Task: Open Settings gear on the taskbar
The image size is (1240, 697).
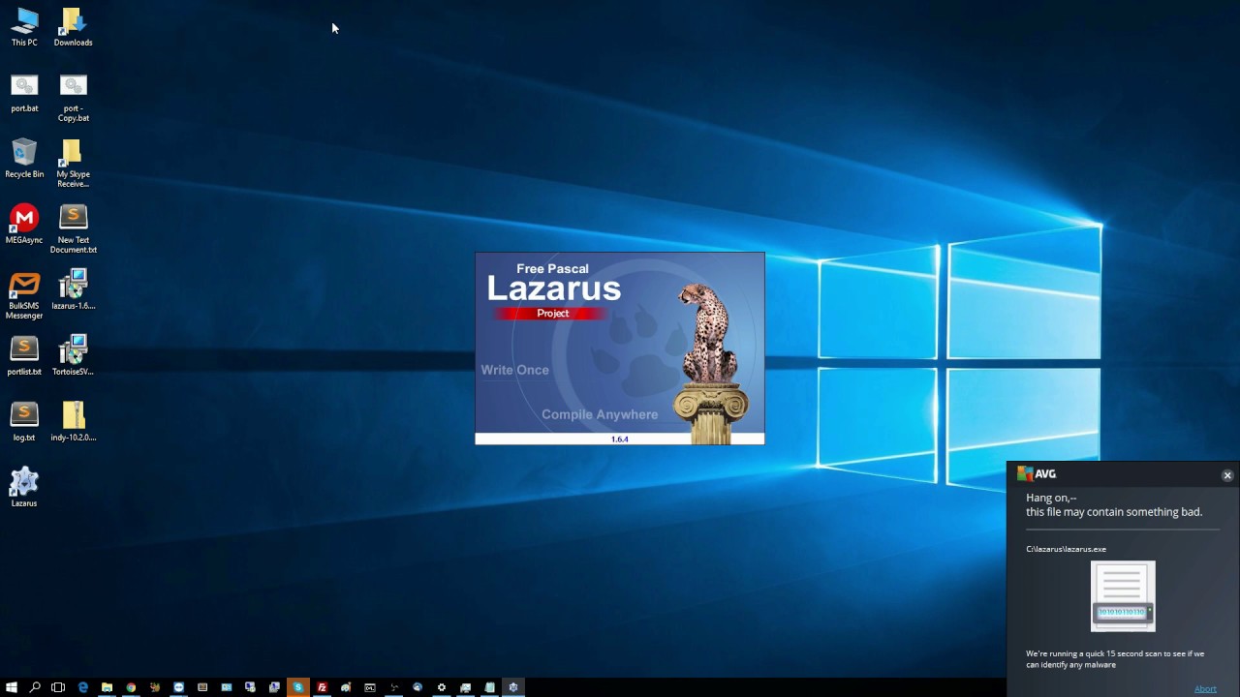Action: click(442, 687)
